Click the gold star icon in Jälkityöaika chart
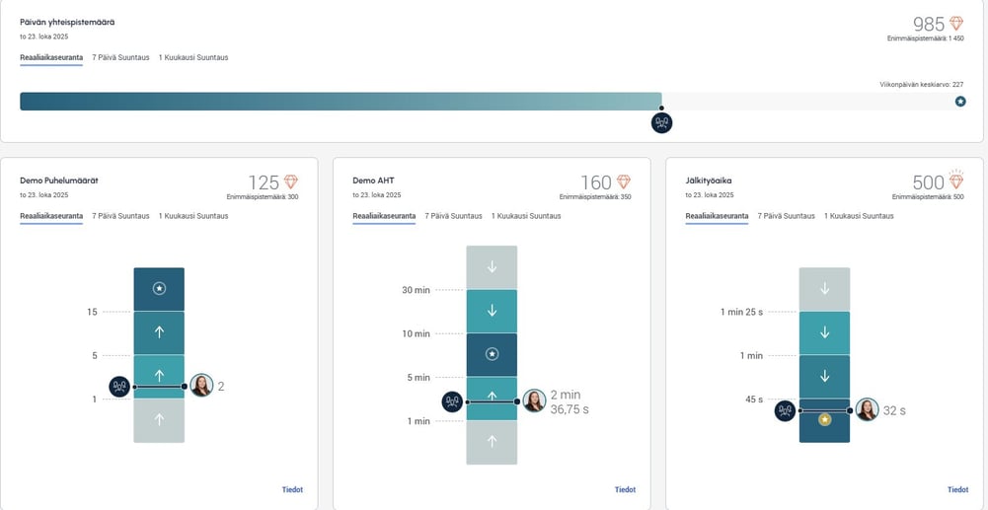The height and width of the screenshot is (510, 988). pos(825,419)
